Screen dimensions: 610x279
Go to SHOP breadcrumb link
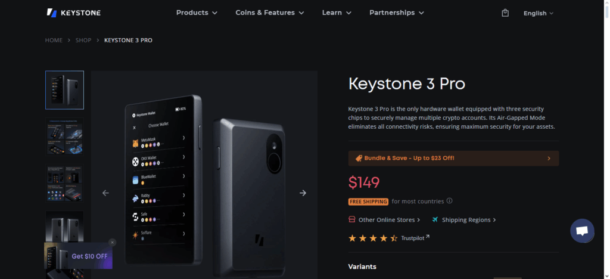(83, 40)
